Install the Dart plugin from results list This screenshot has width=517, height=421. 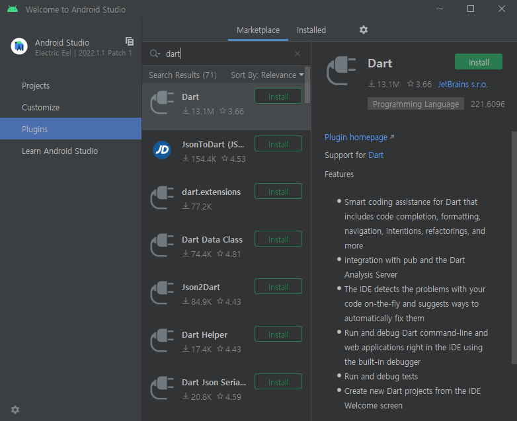(x=278, y=96)
